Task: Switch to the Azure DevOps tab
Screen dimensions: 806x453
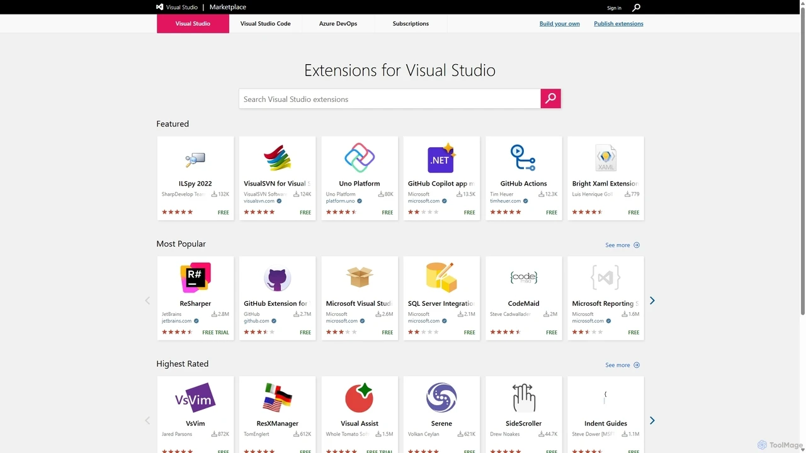Action: tap(338, 23)
